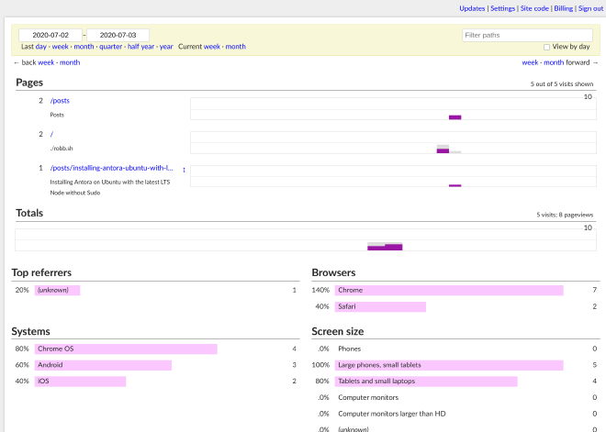Select the iOS system row

pyautogui.click(x=156, y=382)
